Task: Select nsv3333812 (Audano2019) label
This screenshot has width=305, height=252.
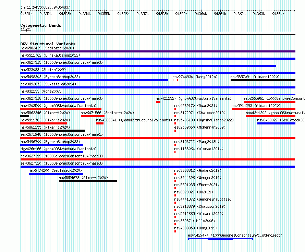Action: [x=198, y=170]
